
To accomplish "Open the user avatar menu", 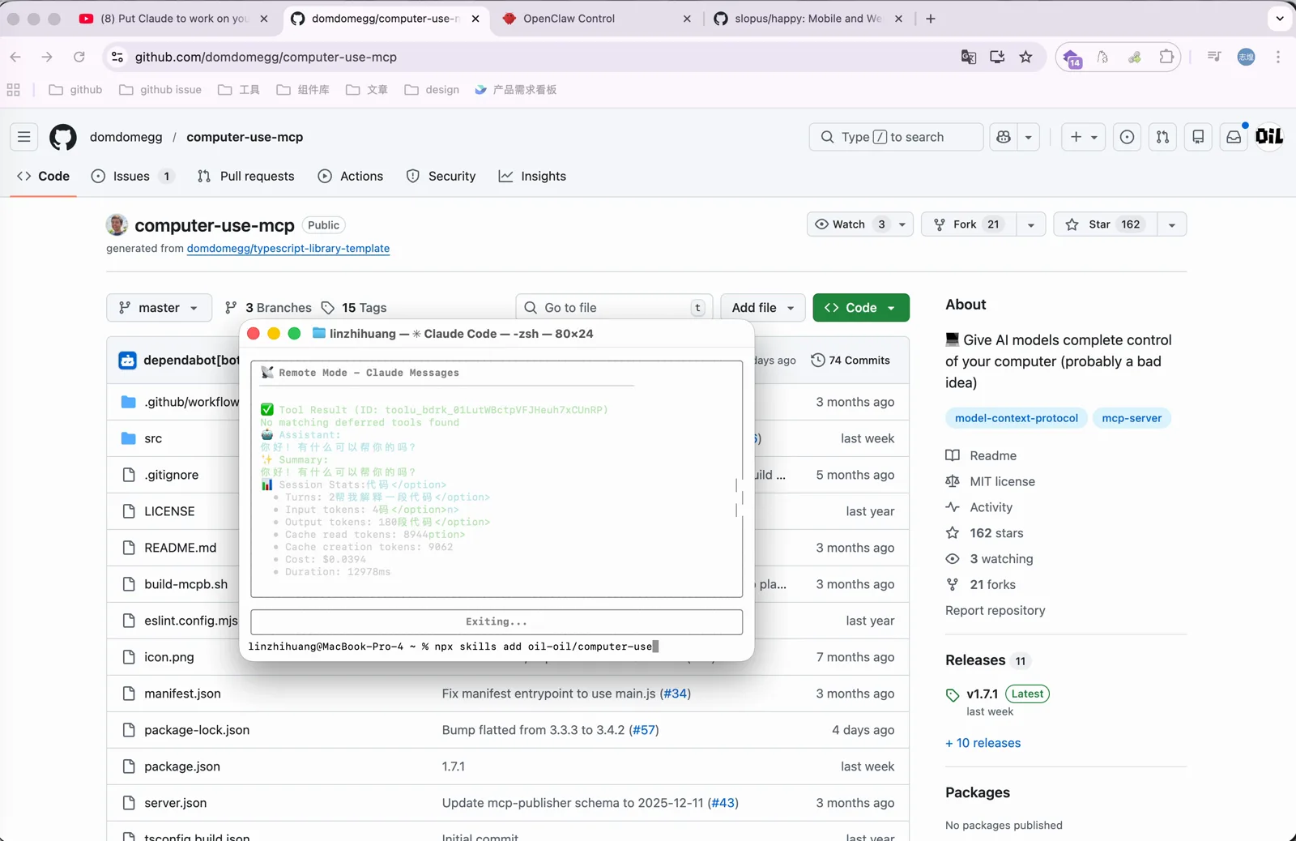I will tap(1269, 137).
